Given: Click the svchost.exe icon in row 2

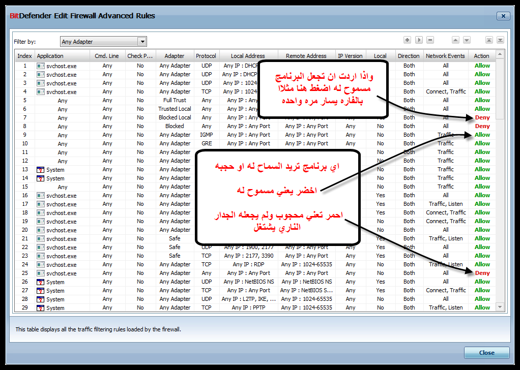Looking at the screenshot, I should [x=41, y=75].
